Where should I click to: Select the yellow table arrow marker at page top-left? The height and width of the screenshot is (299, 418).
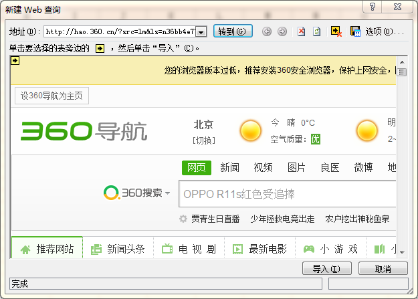15,61
